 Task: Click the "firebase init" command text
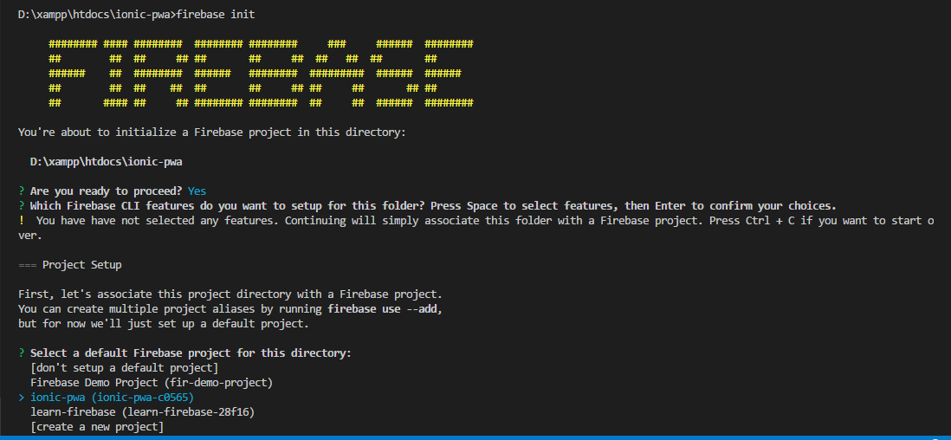click(x=216, y=15)
